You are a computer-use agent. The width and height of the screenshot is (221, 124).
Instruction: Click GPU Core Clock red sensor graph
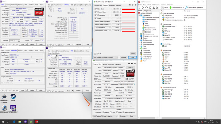pos(128,9)
